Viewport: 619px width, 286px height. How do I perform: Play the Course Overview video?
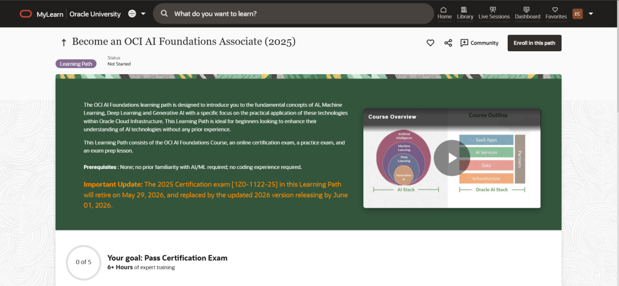pyautogui.click(x=452, y=158)
